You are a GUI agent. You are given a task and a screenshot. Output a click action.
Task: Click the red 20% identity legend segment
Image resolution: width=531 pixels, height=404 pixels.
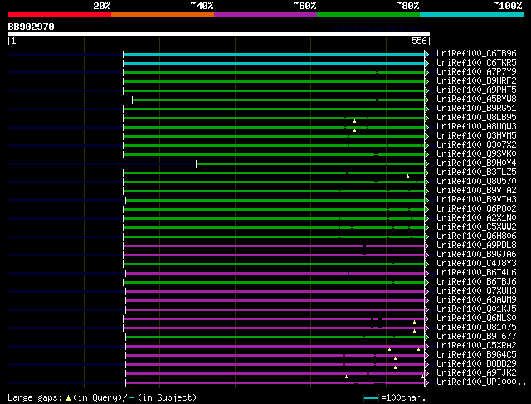click(x=59, y=15)
